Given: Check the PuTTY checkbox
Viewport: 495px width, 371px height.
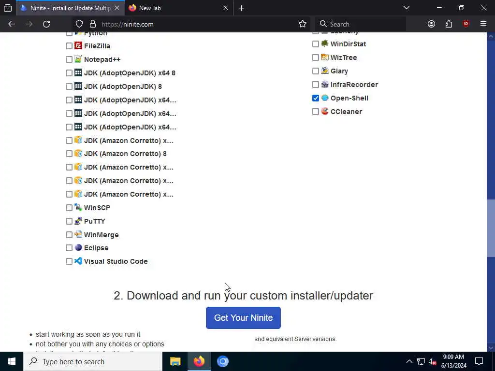Looking at the screenshot, I should point(69,221).
